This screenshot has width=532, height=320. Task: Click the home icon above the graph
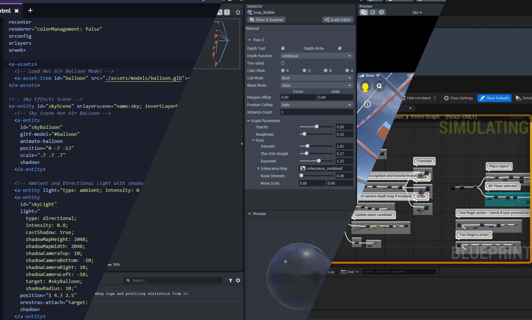click(x=238, y=12)
